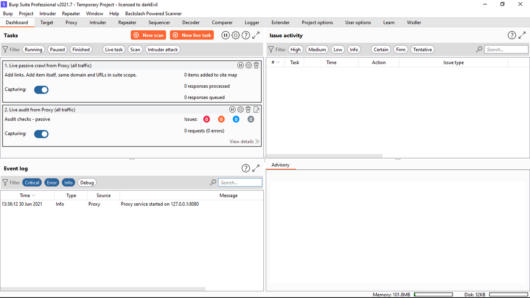Click the red high-severity issues count badge
530x298 pixels.
pyautogui.click(x=207, y=119)
